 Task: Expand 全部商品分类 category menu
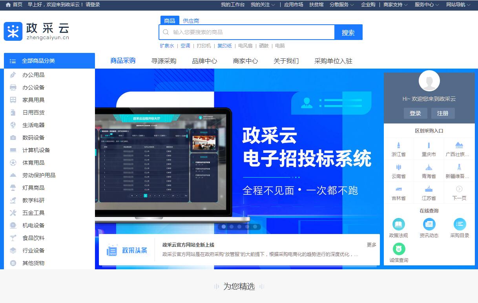click(49, 61)
